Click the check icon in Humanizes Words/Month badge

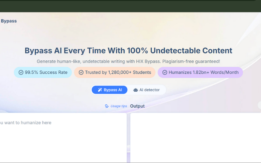pyautogui.click(x=165, y=73)
